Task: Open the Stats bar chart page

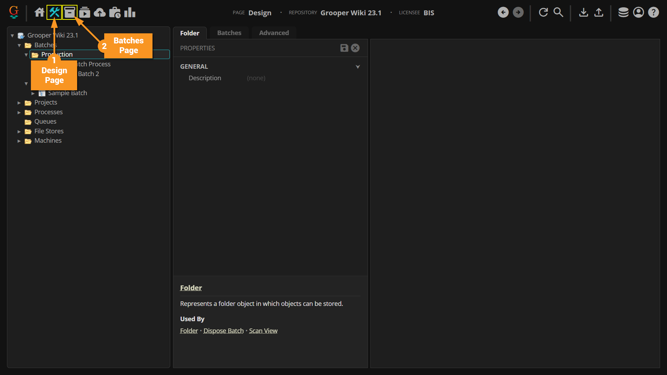Action: pos(130,12)
